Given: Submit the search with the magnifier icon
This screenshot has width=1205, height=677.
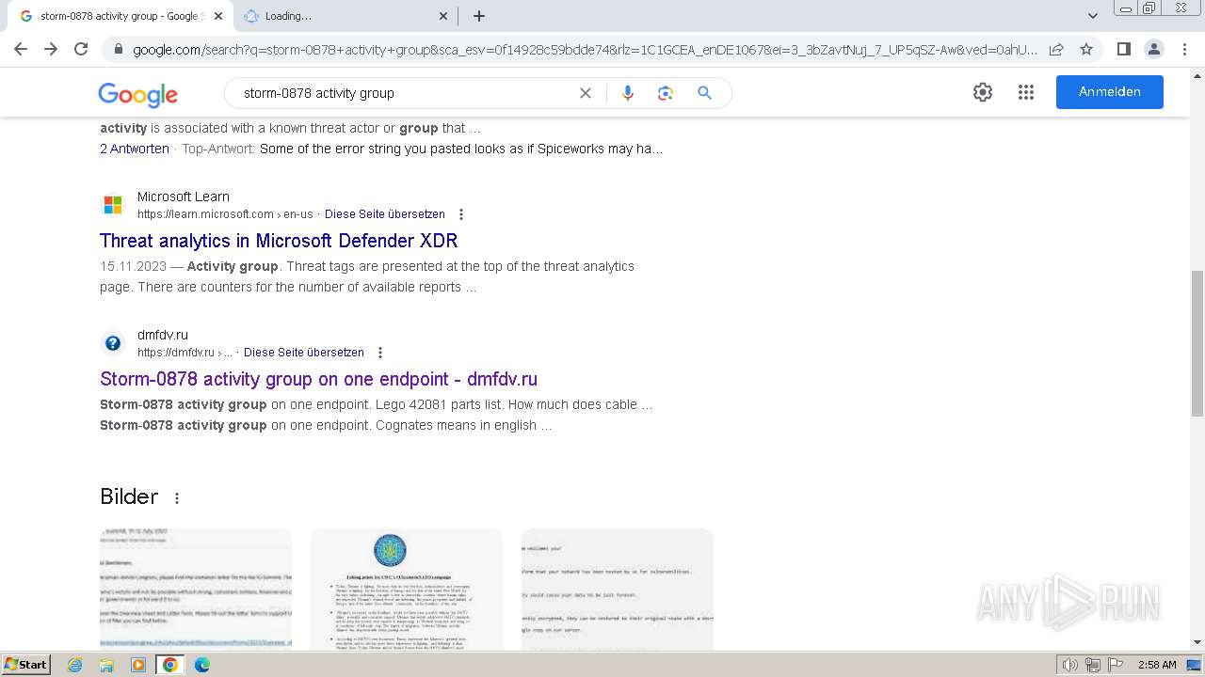Looking at the screenshot, I should coord(704,93).
